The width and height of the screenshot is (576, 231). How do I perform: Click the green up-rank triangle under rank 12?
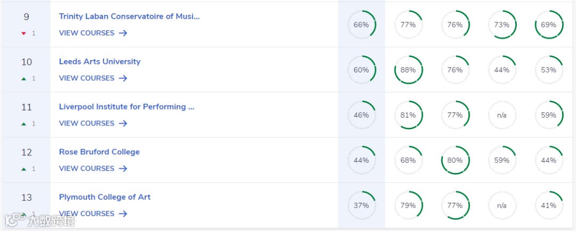coord(23,169)
